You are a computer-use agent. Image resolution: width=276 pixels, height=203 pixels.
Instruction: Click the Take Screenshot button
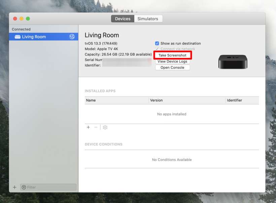[x=172, y=55]
